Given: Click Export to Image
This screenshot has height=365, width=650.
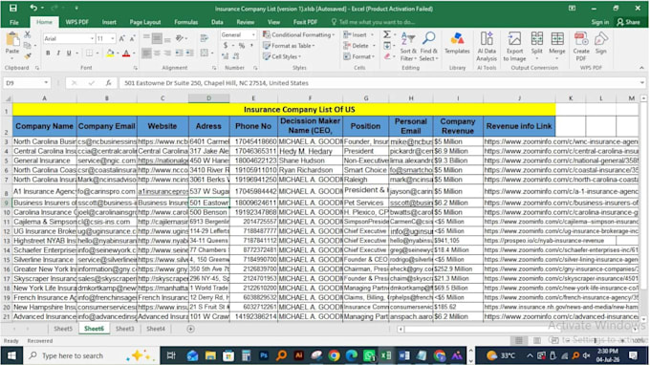Looking at the screenshot, I should (514, 47).
